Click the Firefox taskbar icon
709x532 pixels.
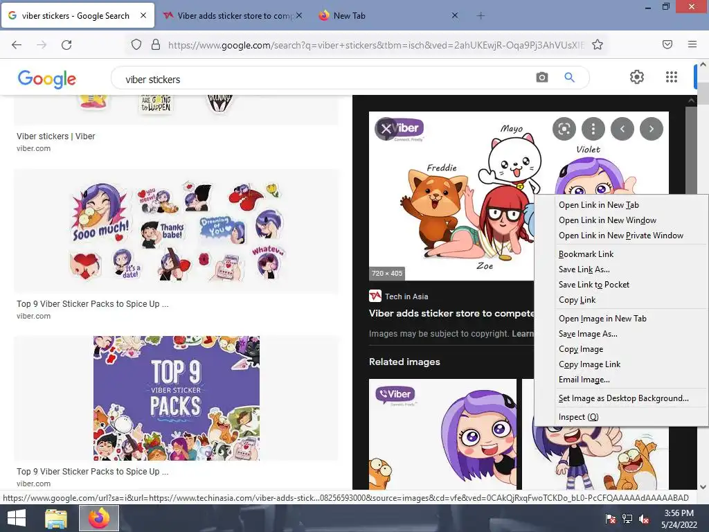point(99,518)
